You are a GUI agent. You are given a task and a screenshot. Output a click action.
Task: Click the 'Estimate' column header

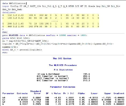[x=22, y=93]
